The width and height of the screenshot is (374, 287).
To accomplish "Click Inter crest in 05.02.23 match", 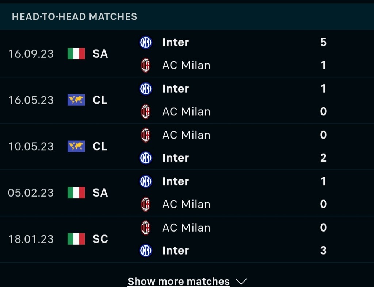I will pos(146,181).
